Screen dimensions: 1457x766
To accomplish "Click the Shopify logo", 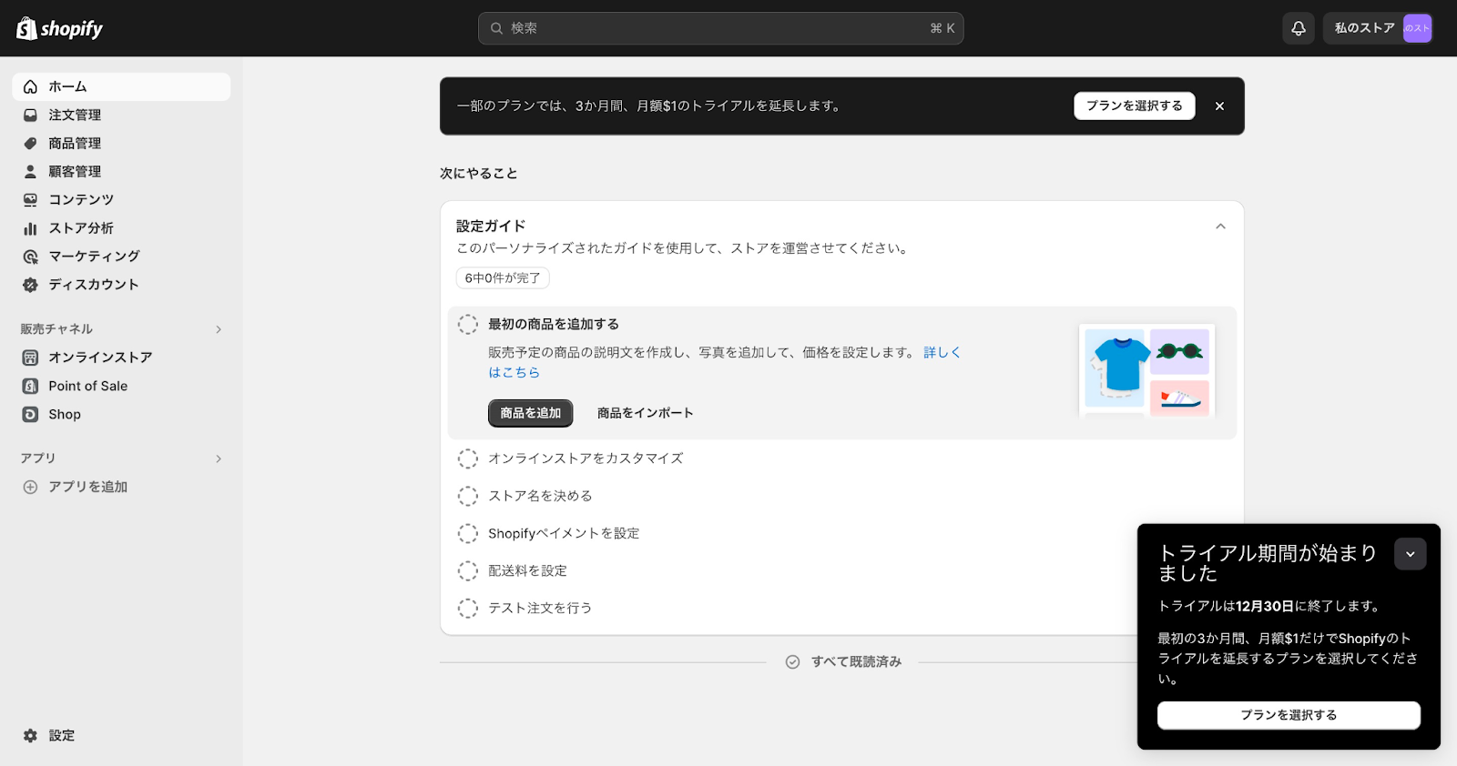I will (59, 28).
